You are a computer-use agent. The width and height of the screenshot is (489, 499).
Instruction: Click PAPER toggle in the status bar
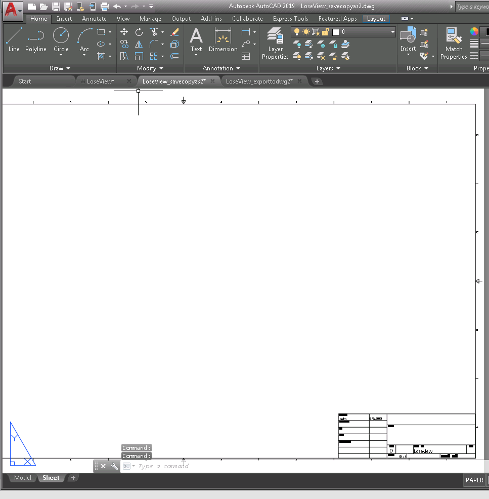coord(474,480)
